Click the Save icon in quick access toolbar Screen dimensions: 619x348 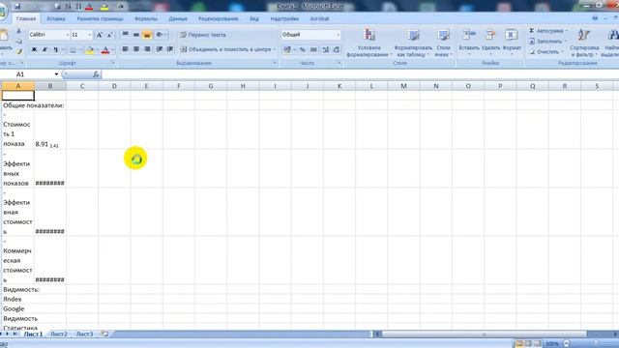[x=17, y=6]
